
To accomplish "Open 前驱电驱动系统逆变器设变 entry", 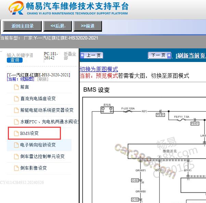I will tap(47, 110).
